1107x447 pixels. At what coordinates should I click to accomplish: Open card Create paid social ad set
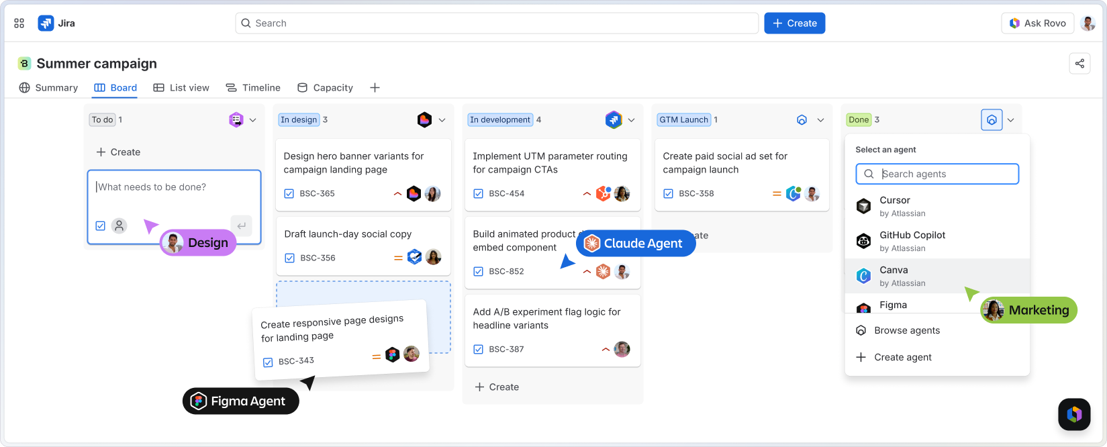point(742,175)
